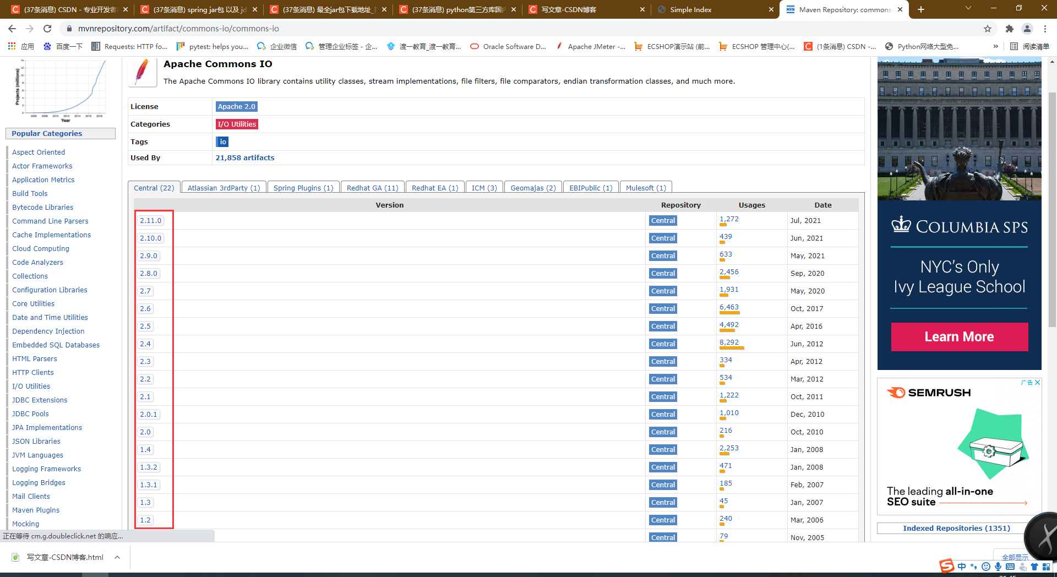The height and width of the screenshot is (577, 1057).
Task: Open the 6,463 usages link
Action: [x=729, y=307]
